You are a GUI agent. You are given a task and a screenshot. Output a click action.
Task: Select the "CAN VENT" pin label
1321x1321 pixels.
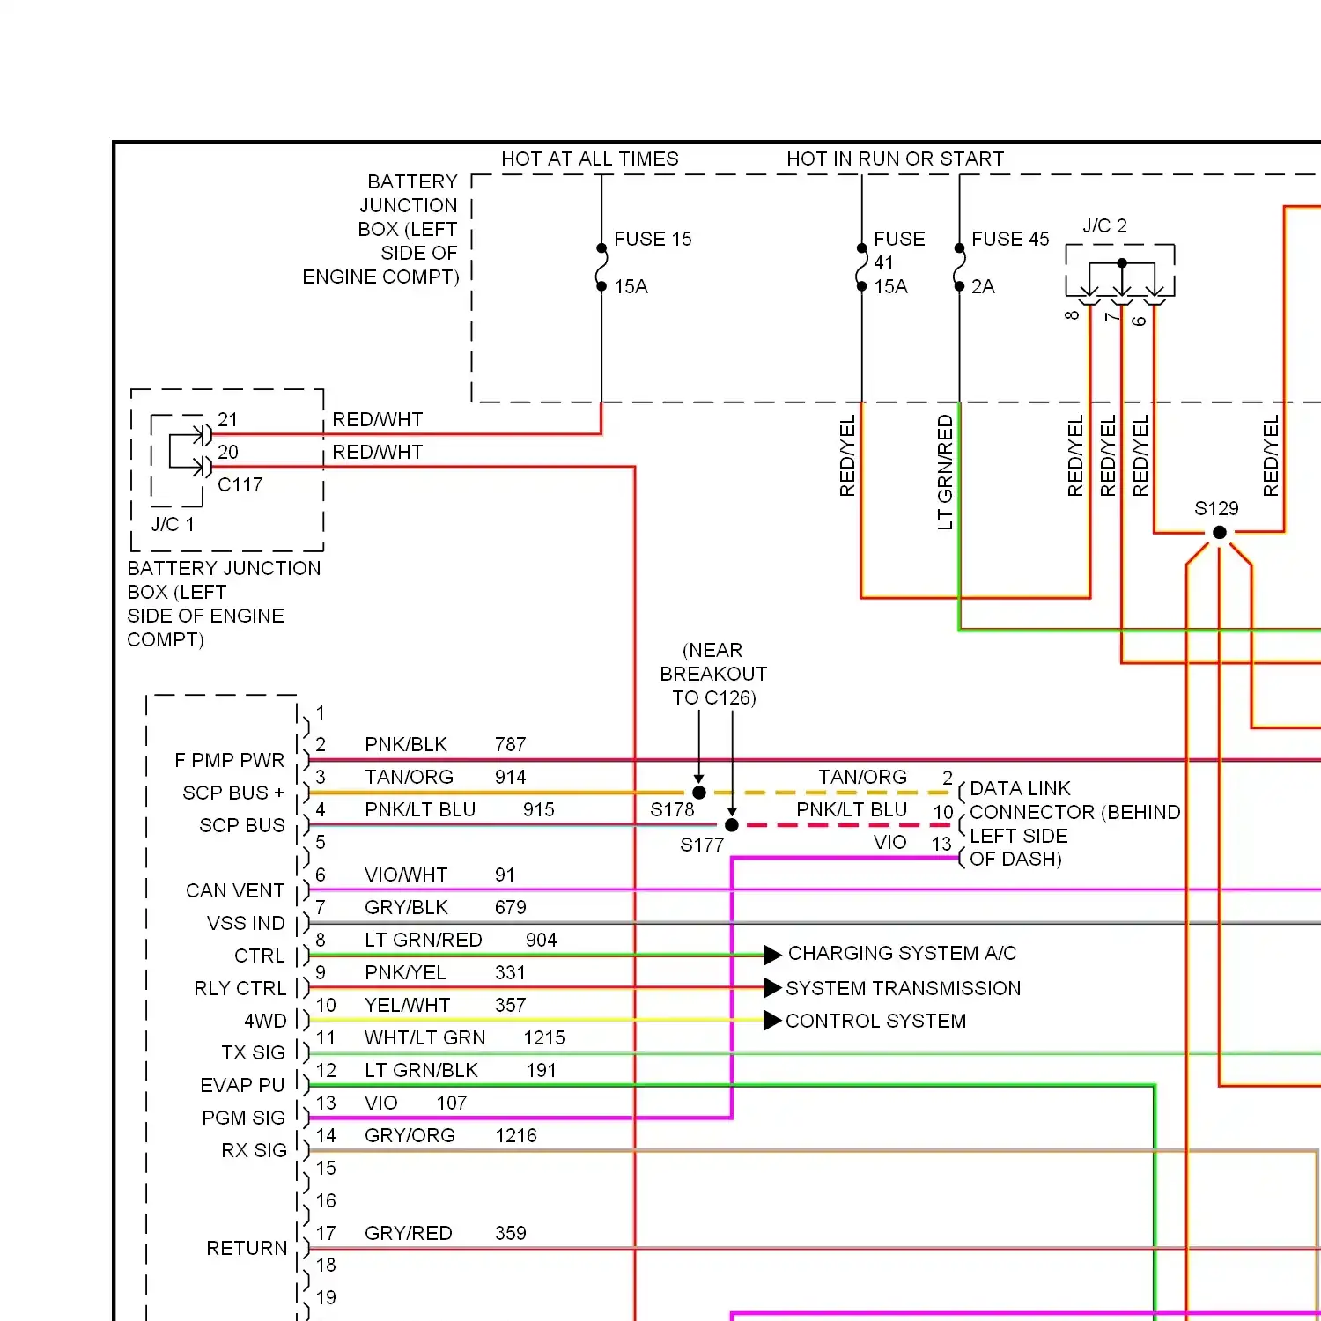click(x=235, y=890)
